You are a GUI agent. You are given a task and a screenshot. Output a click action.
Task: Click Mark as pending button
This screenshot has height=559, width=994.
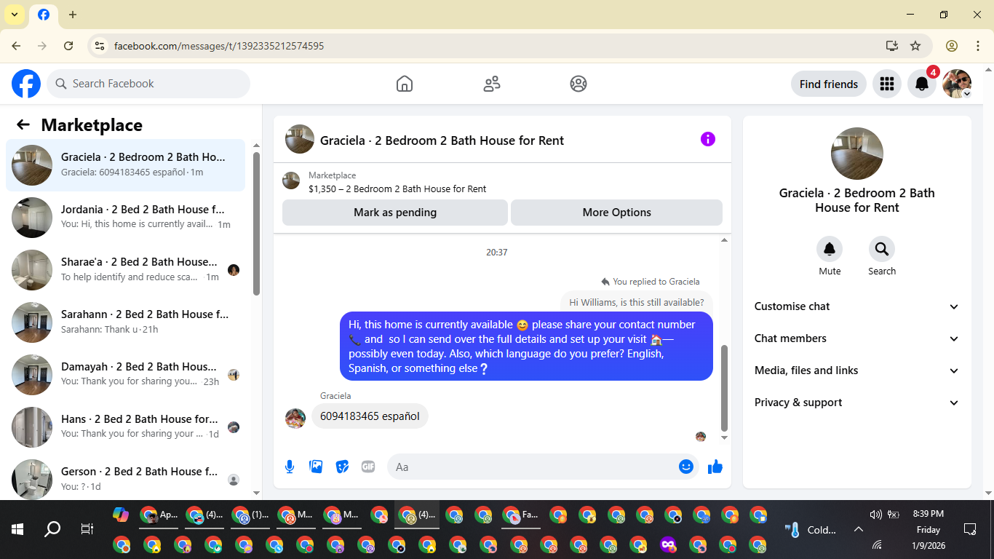tap(395, 213)
